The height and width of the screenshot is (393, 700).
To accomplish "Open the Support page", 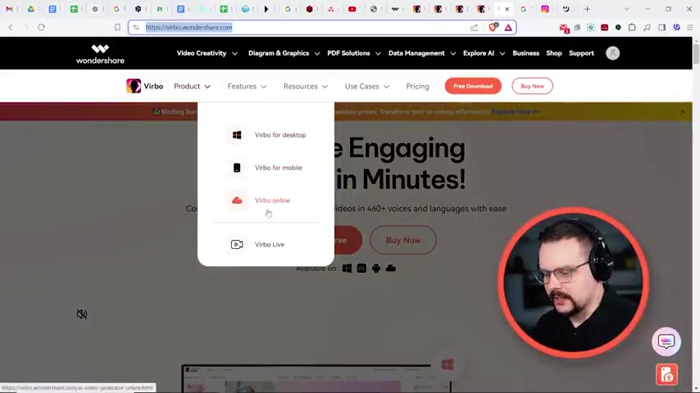I will pos(581,53).
